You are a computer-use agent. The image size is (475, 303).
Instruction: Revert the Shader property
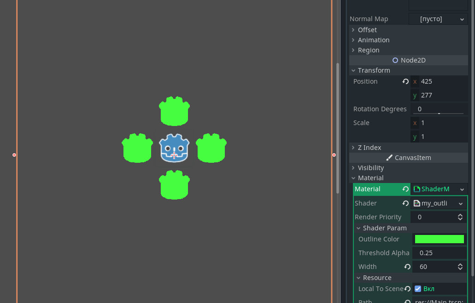405,203
